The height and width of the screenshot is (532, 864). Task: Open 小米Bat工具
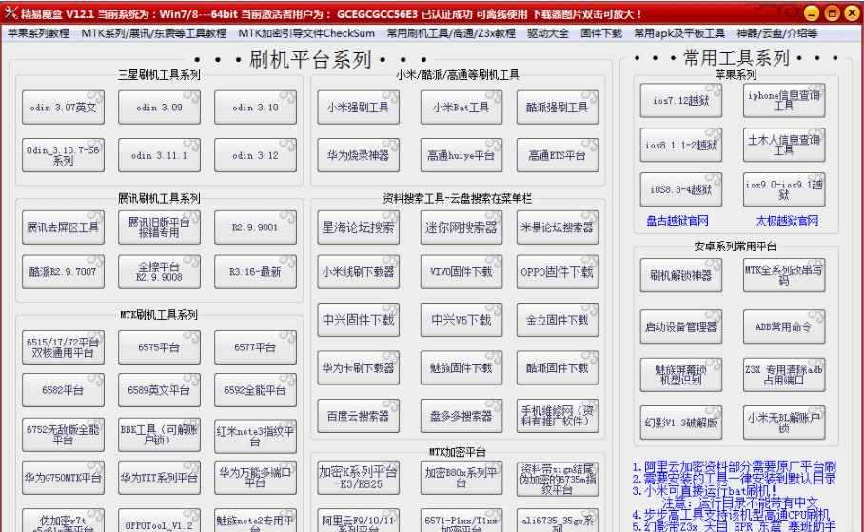pyautogui.click(x=461, y=107)
